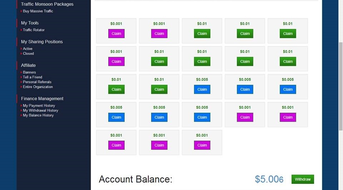View Active sharing positions
The image size is (343, 190).
pyautogui.click(x=28, y=49)
